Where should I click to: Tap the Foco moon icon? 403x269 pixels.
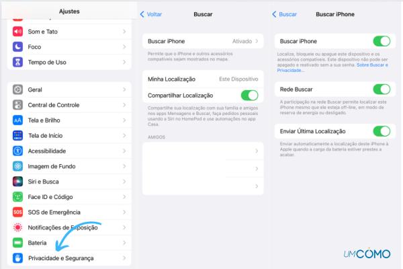17,47
